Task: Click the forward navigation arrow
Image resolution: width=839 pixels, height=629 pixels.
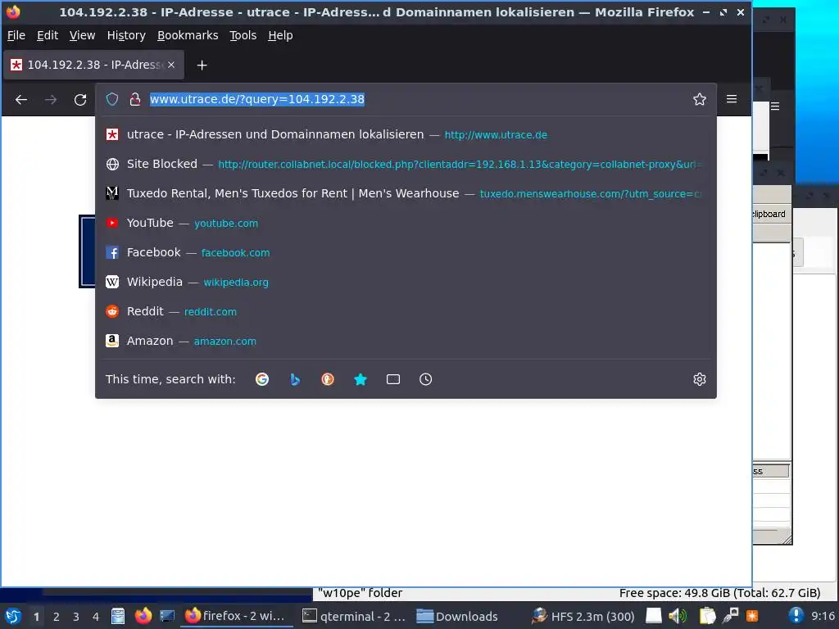Action: coord(51,99)
